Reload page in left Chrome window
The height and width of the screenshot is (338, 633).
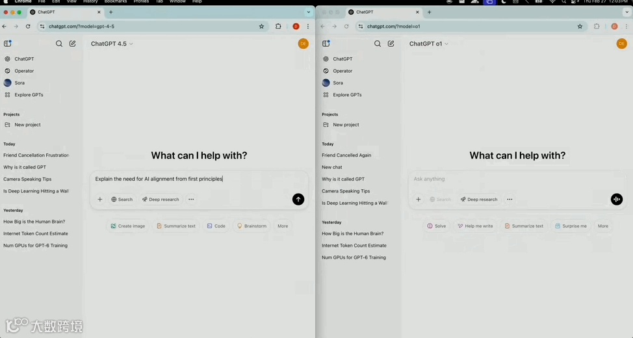click(x=28, y=26)
